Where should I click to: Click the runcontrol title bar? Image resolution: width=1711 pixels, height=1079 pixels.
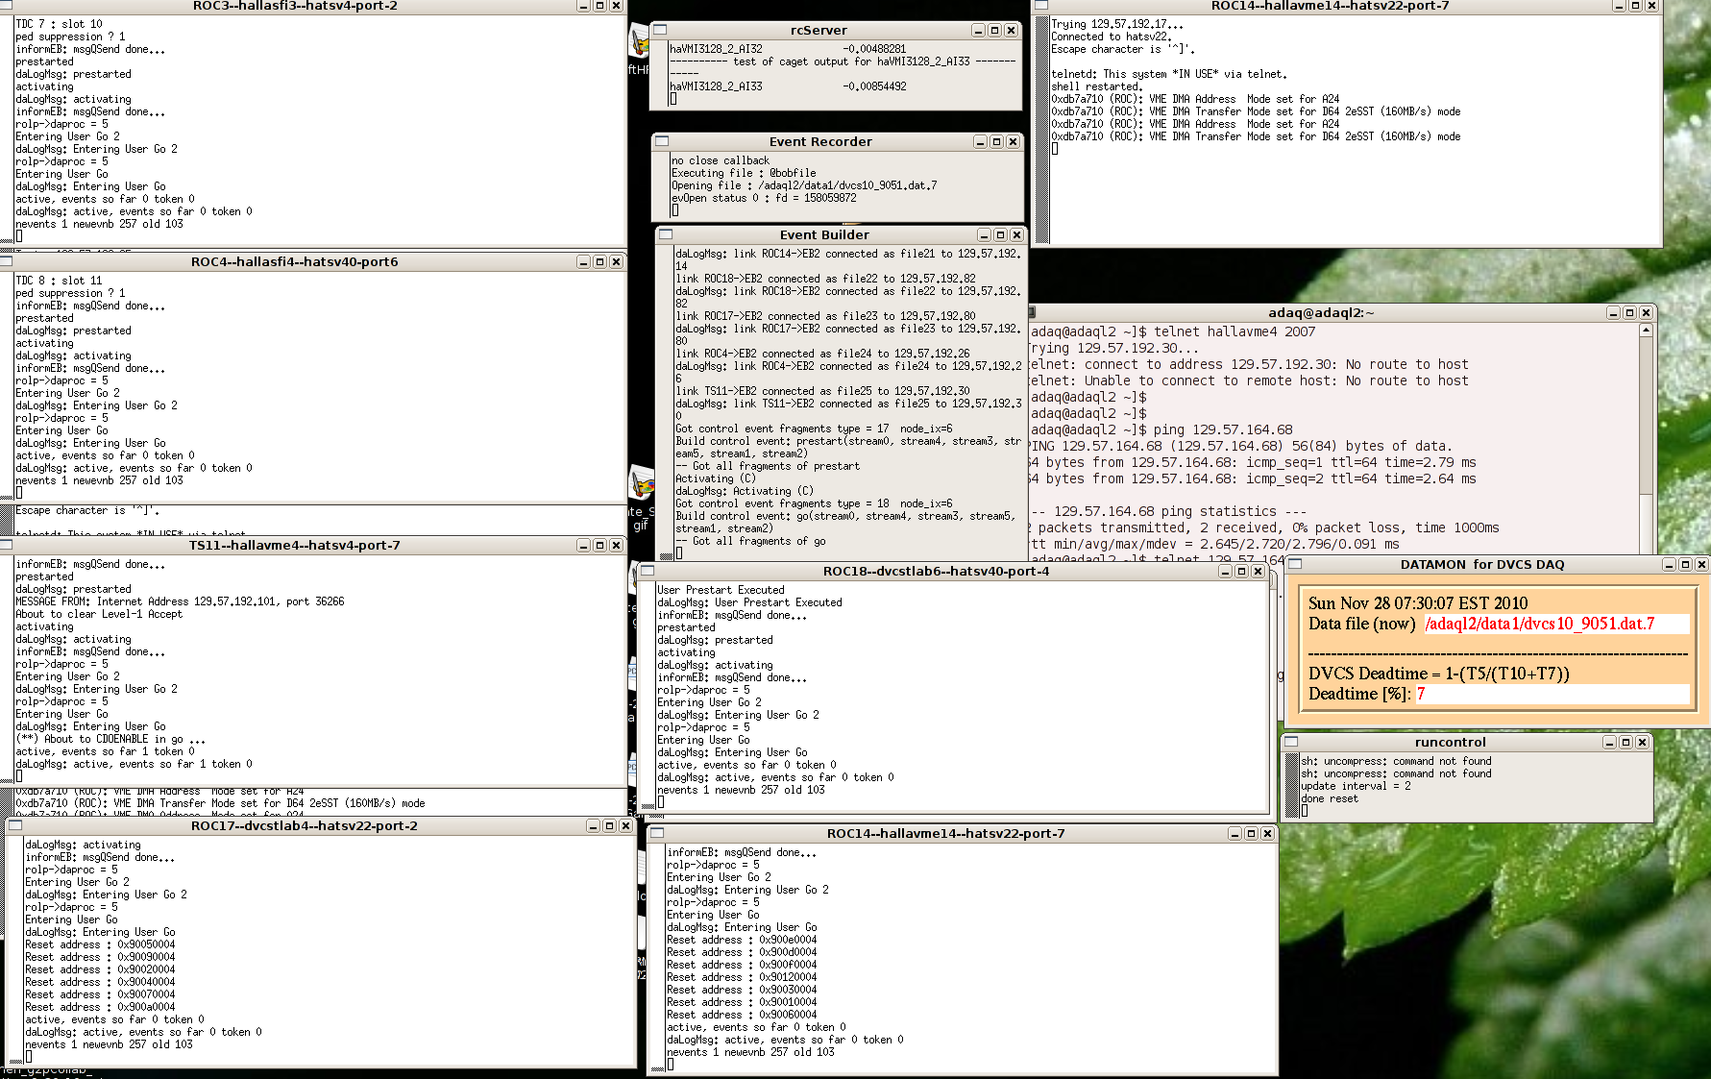pyautogui.click(x=1450, y=742)
